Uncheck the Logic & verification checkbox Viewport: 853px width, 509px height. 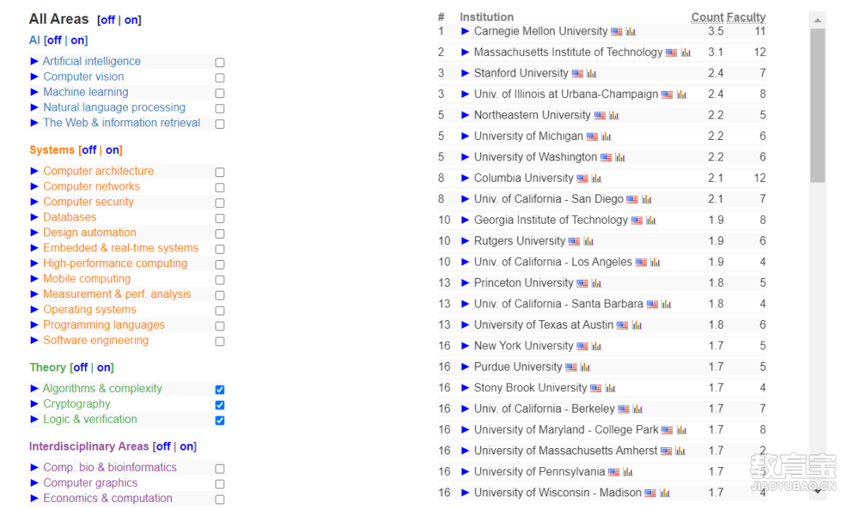click(x=220, y=420)
